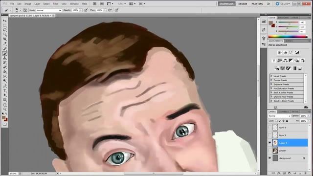The image size is (313, 176).
Task: Open layer blend mode dropdown
Action: 279,116
